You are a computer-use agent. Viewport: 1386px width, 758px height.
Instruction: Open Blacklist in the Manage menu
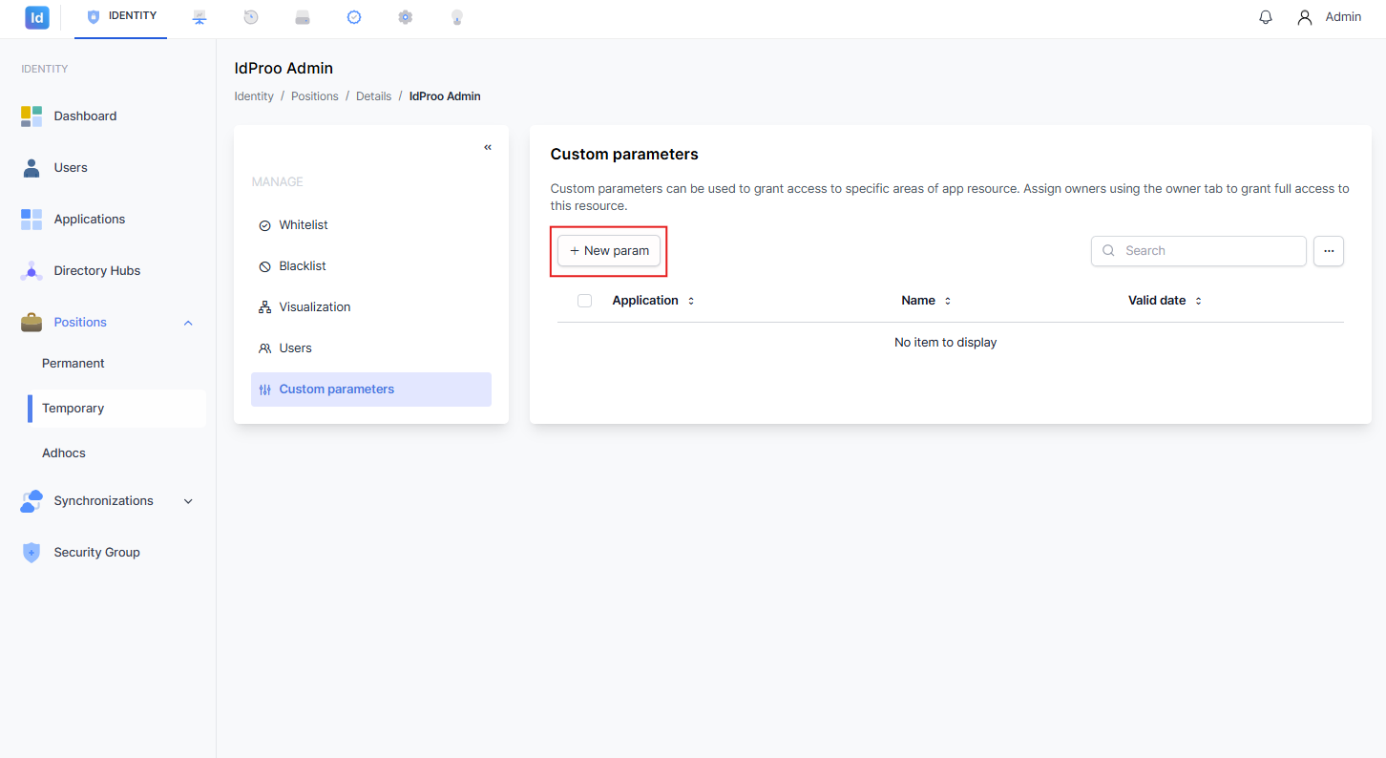371,266
